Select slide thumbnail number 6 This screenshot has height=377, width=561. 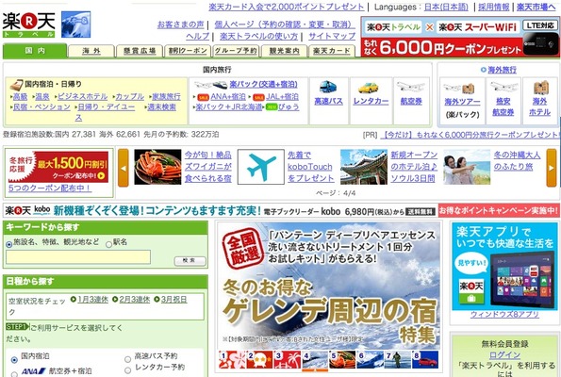(370, 360)
